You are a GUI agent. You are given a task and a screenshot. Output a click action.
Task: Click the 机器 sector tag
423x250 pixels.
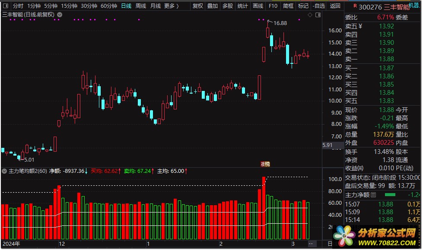(x=414, y=5)
